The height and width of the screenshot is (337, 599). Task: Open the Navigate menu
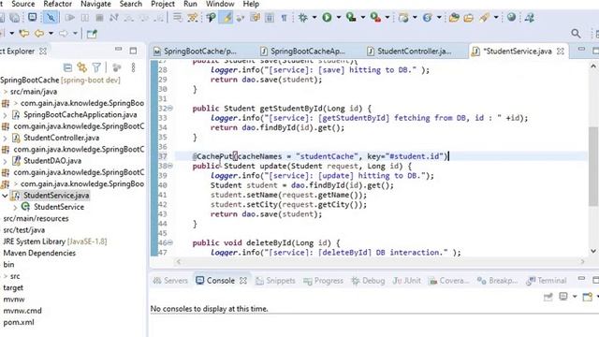(95, 4)
